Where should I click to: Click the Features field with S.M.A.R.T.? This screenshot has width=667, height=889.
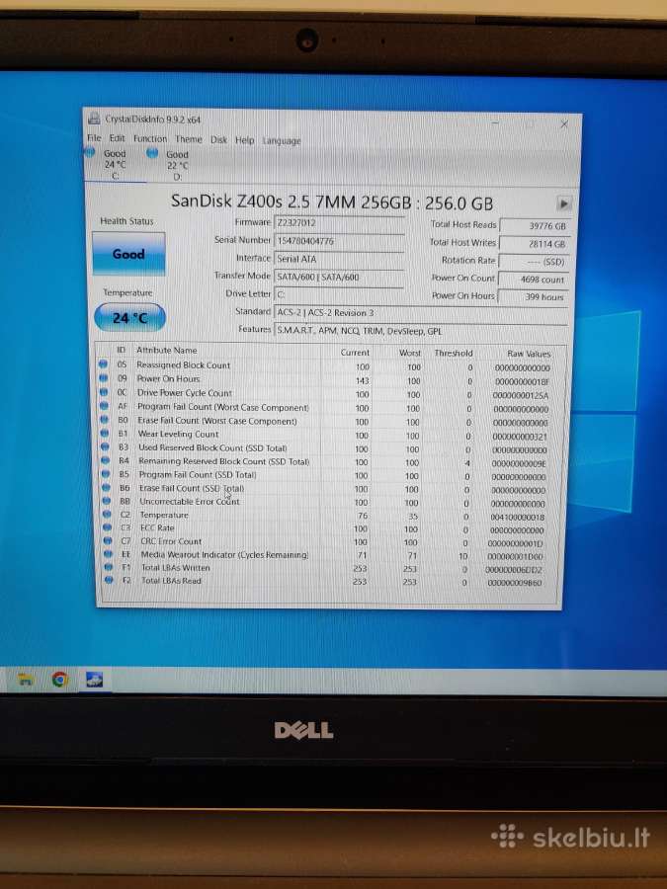(421, 331)
